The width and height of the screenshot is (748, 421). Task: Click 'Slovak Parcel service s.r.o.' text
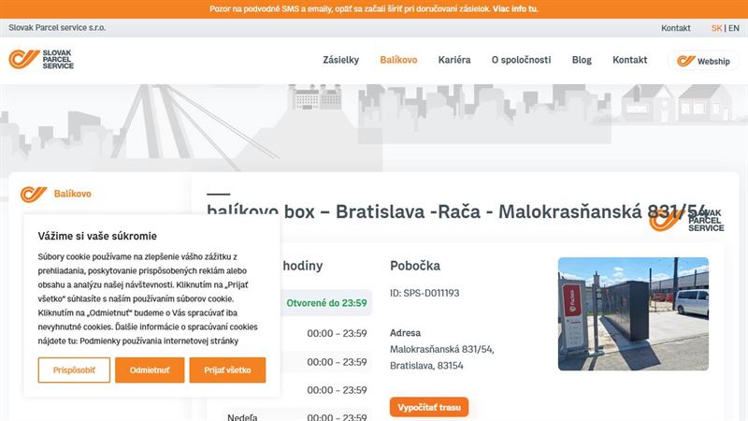[57, 28]
